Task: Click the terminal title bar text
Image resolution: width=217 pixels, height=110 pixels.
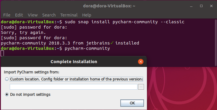Action: (x=109, y=6)
